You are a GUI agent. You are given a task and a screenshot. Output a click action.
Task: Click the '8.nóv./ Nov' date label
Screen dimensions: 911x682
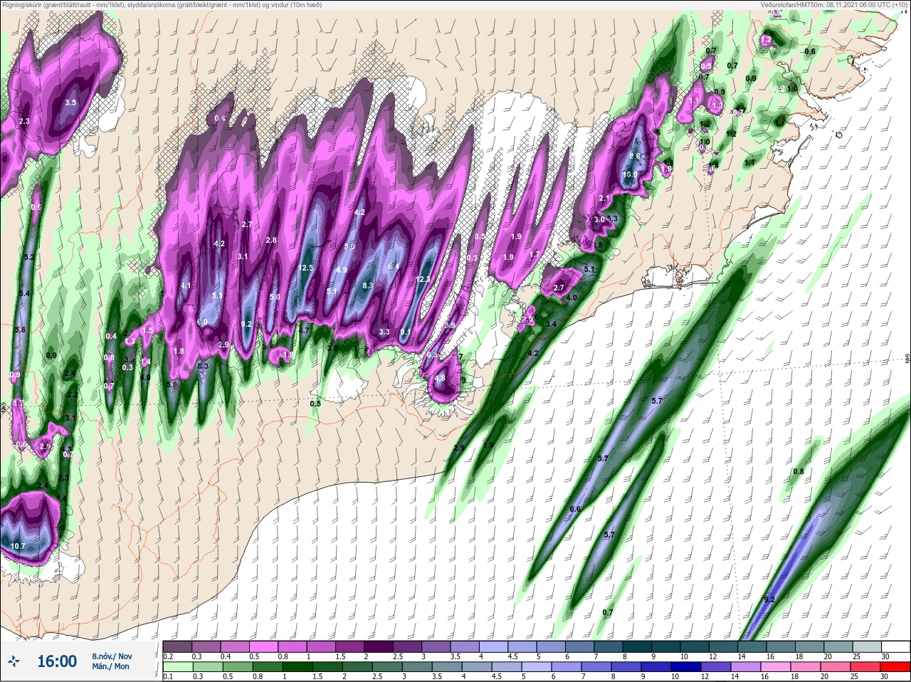112,656
